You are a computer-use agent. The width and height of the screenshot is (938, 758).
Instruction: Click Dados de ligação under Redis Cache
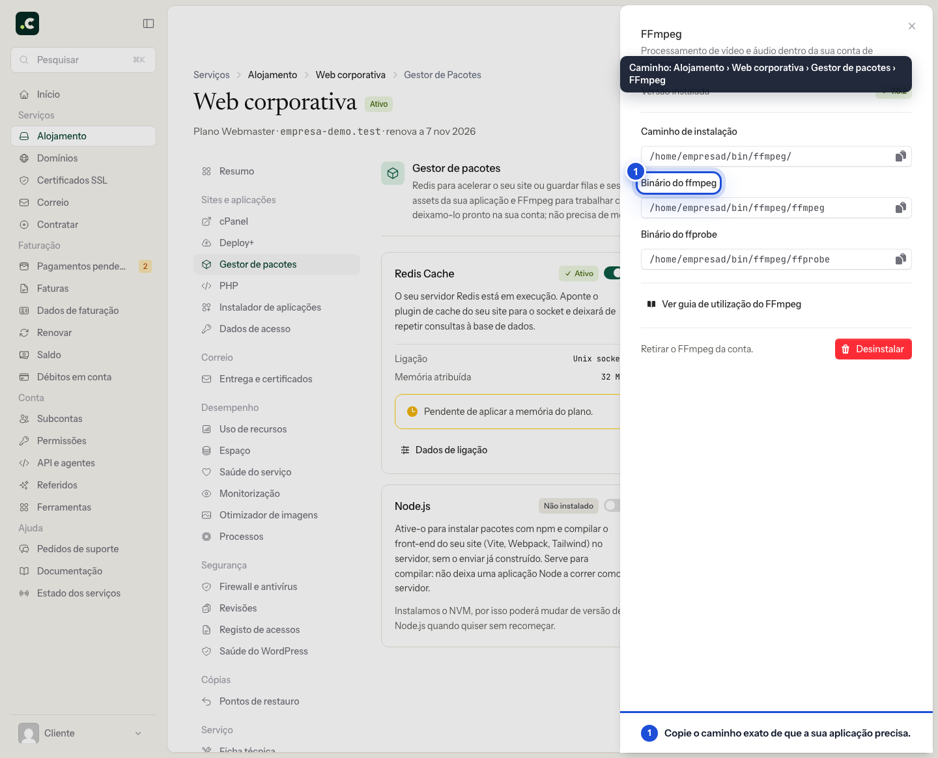444,450
